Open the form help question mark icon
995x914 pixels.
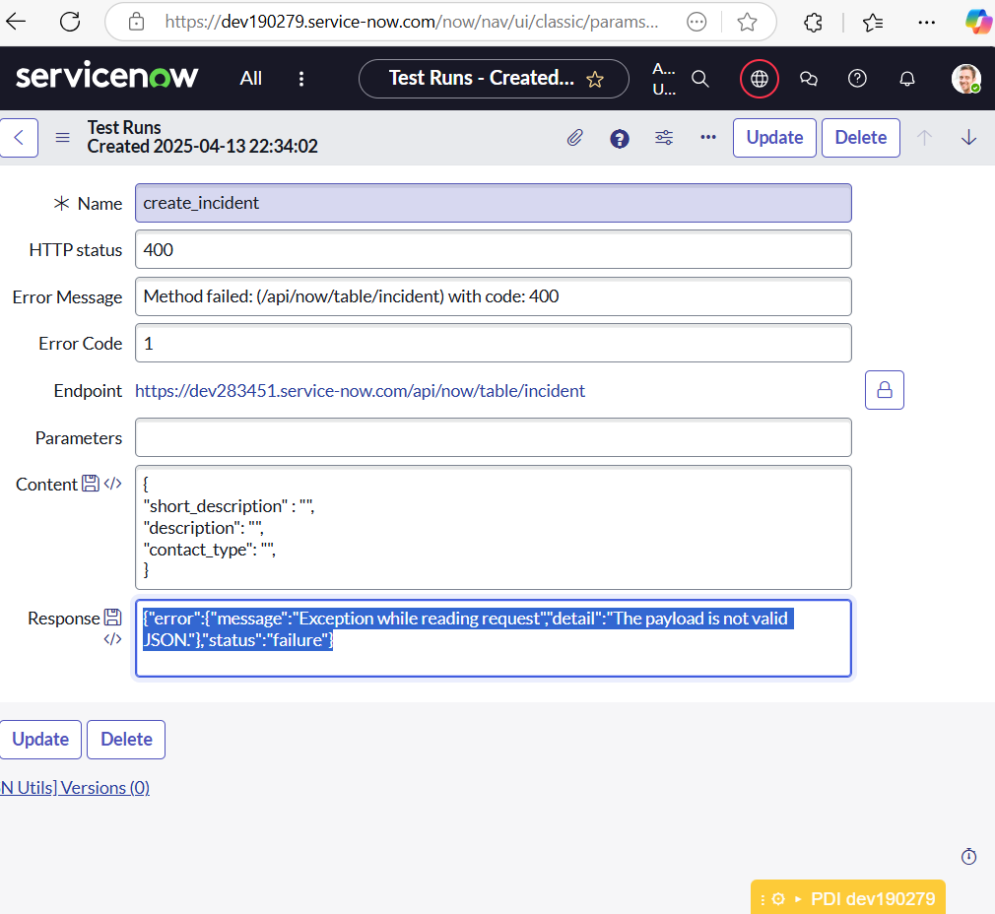(x=620, y=138)
